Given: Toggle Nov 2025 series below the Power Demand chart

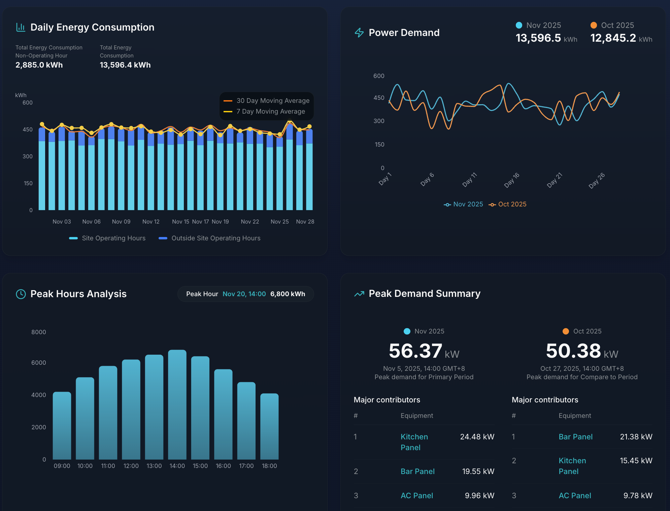Looking at the screenshot, I should pos(463,204).
